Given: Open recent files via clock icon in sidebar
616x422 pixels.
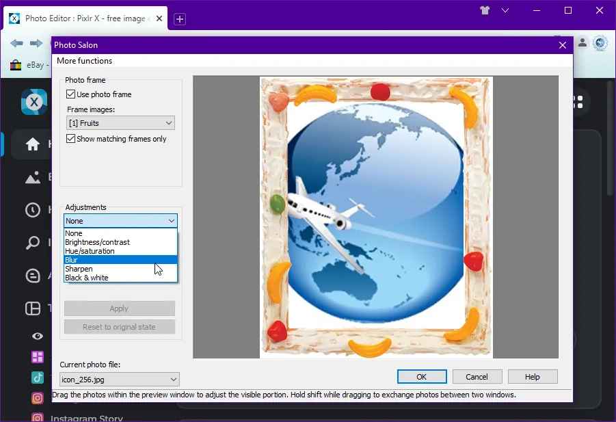Looking at the screenshot, I should (33, 210).
